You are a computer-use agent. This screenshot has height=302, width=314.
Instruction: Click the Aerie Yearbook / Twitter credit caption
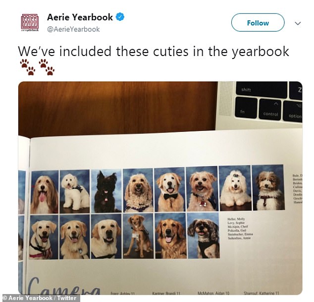pos(40,298)
